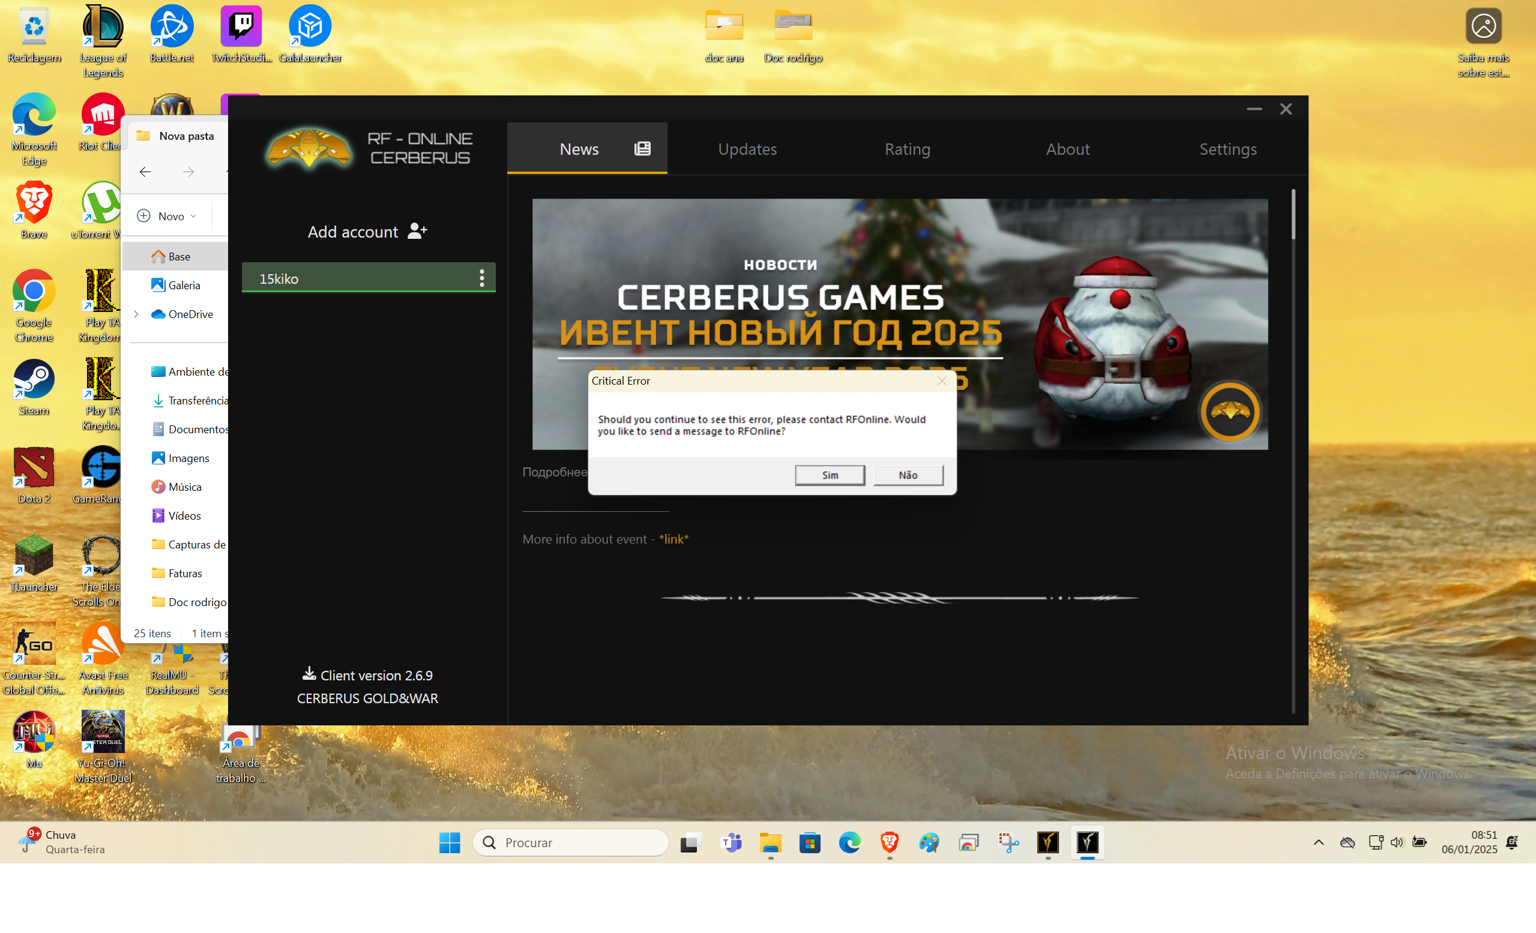The width and height of the screenshot is (1536, 933).
Task: Open Microsoft Store from taskbar
Action: point(810,842)
